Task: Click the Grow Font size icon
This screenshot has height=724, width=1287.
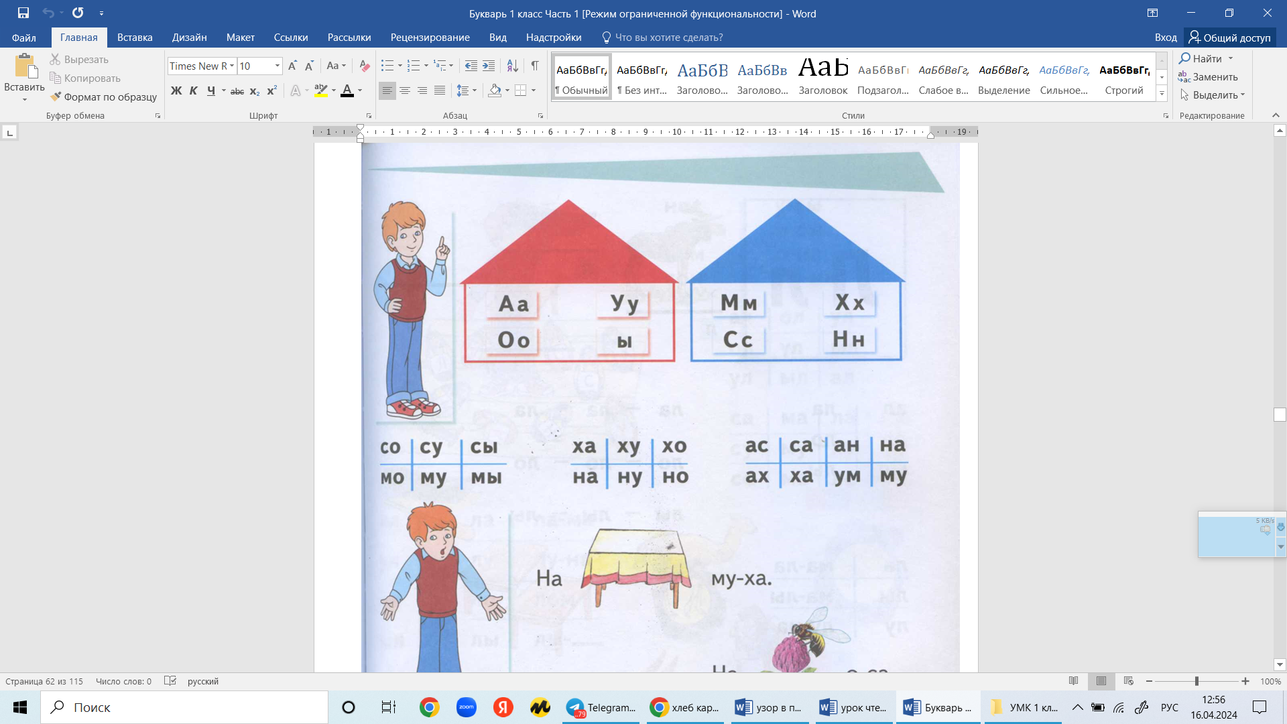Action: [x=292, y=66]
